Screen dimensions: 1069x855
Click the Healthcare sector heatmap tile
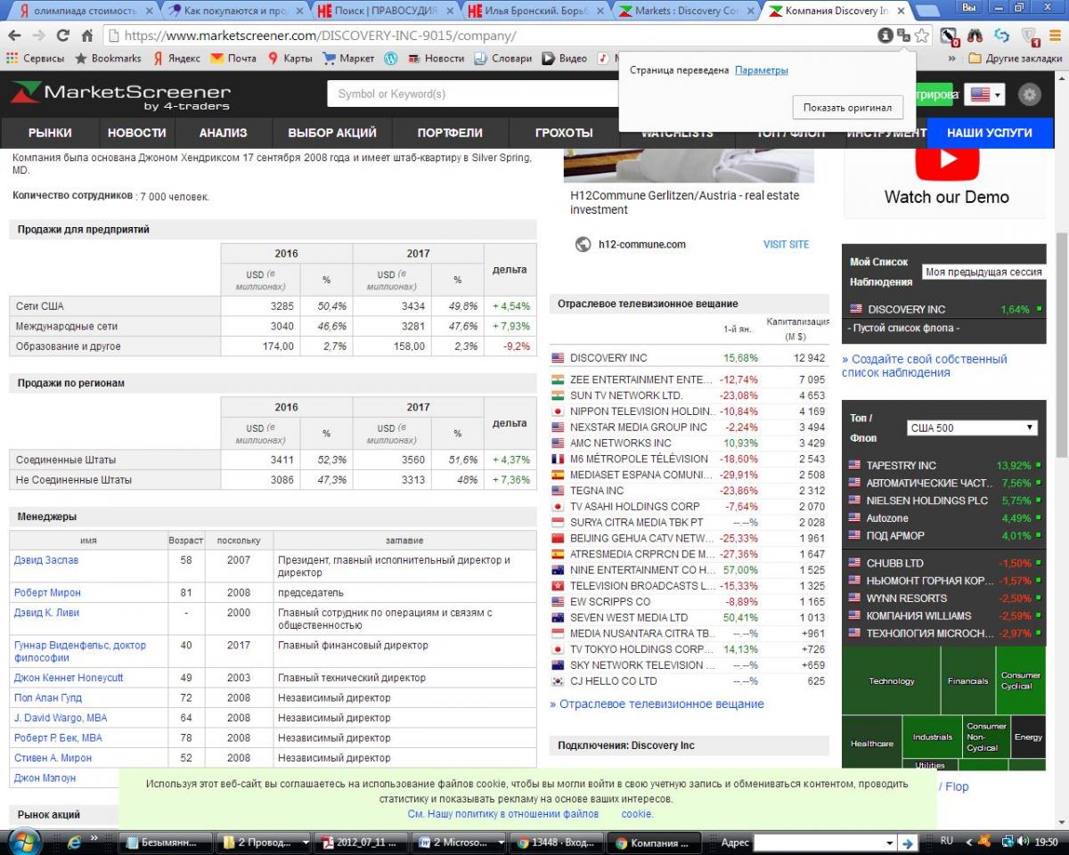coord(871,743)
